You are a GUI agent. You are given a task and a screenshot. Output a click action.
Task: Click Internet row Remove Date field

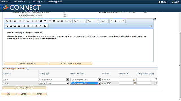126,79
